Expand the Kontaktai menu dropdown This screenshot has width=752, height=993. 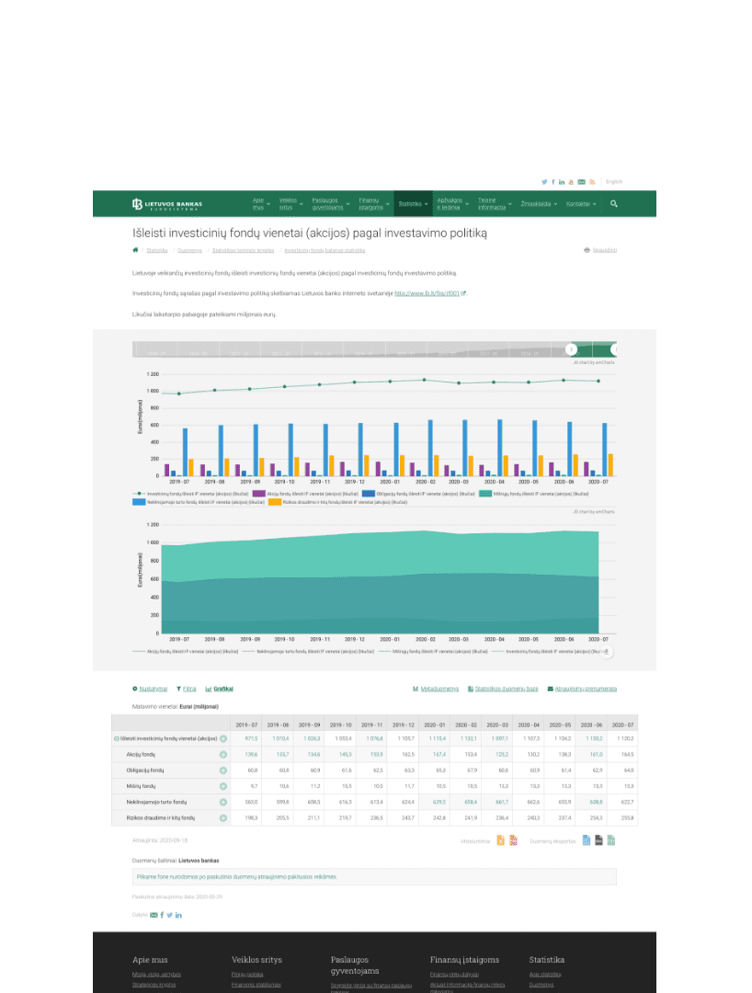(581, 204)
